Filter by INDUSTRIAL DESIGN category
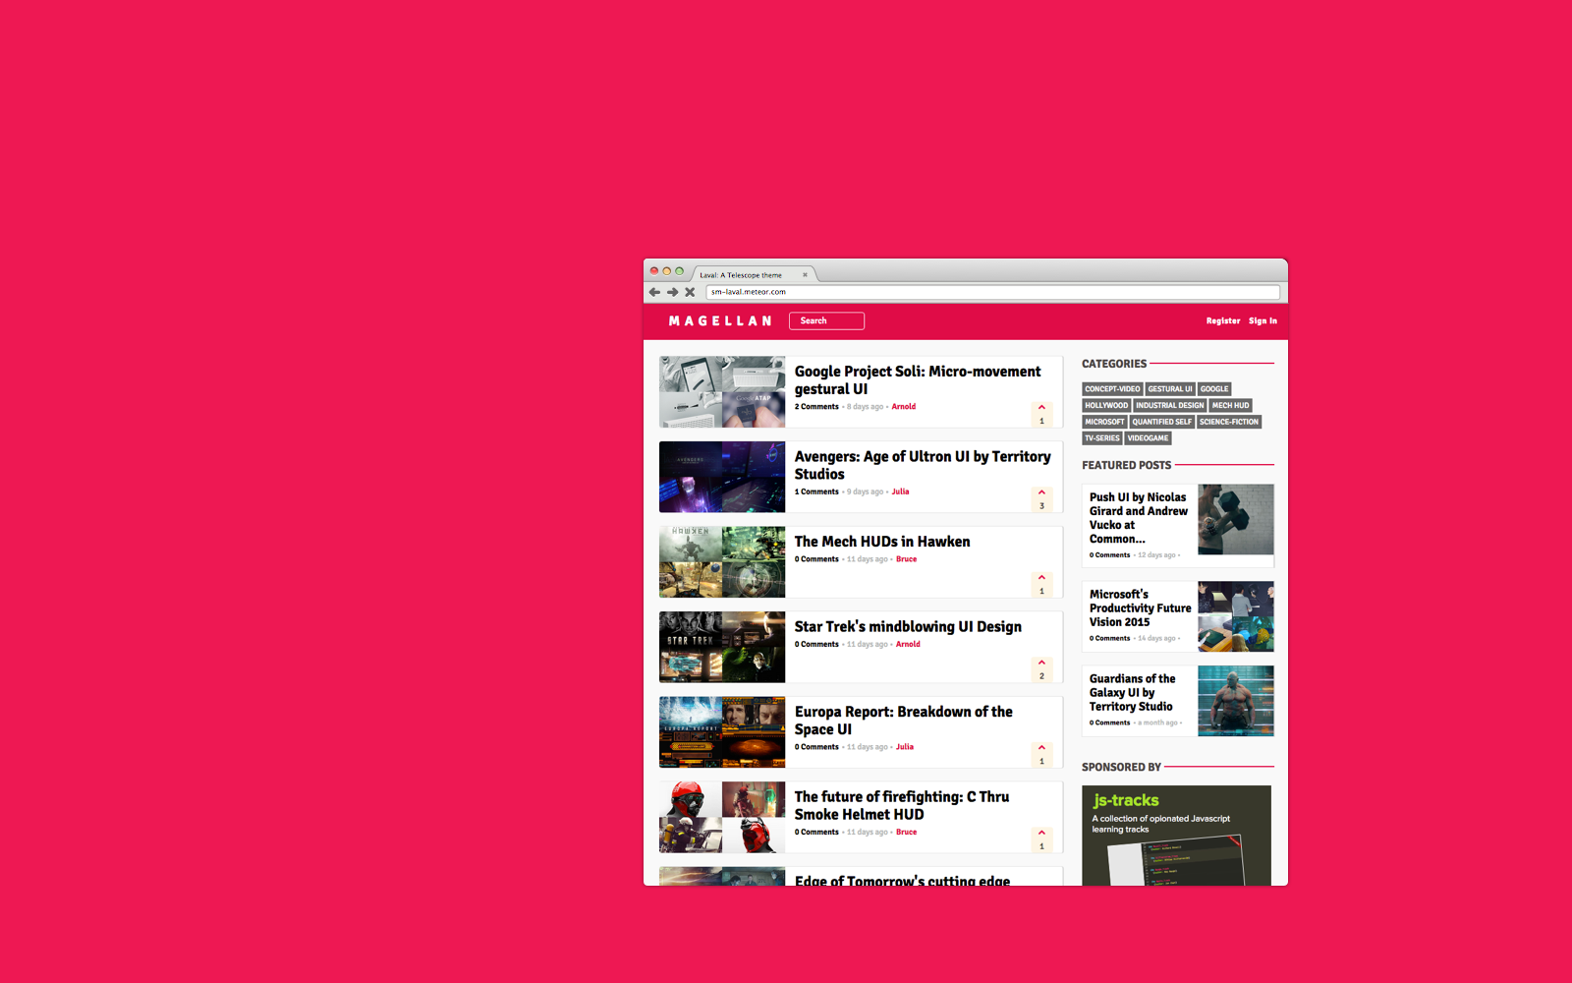 pyautogui.click(x=1169, y=406)
